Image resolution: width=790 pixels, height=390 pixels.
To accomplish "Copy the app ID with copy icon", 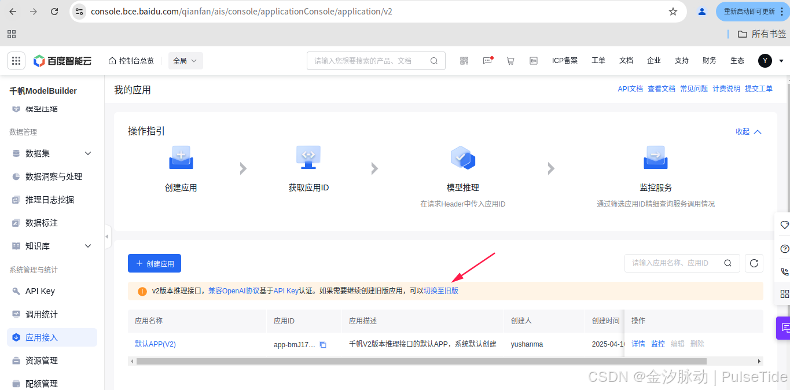I will tap(323, 344).
